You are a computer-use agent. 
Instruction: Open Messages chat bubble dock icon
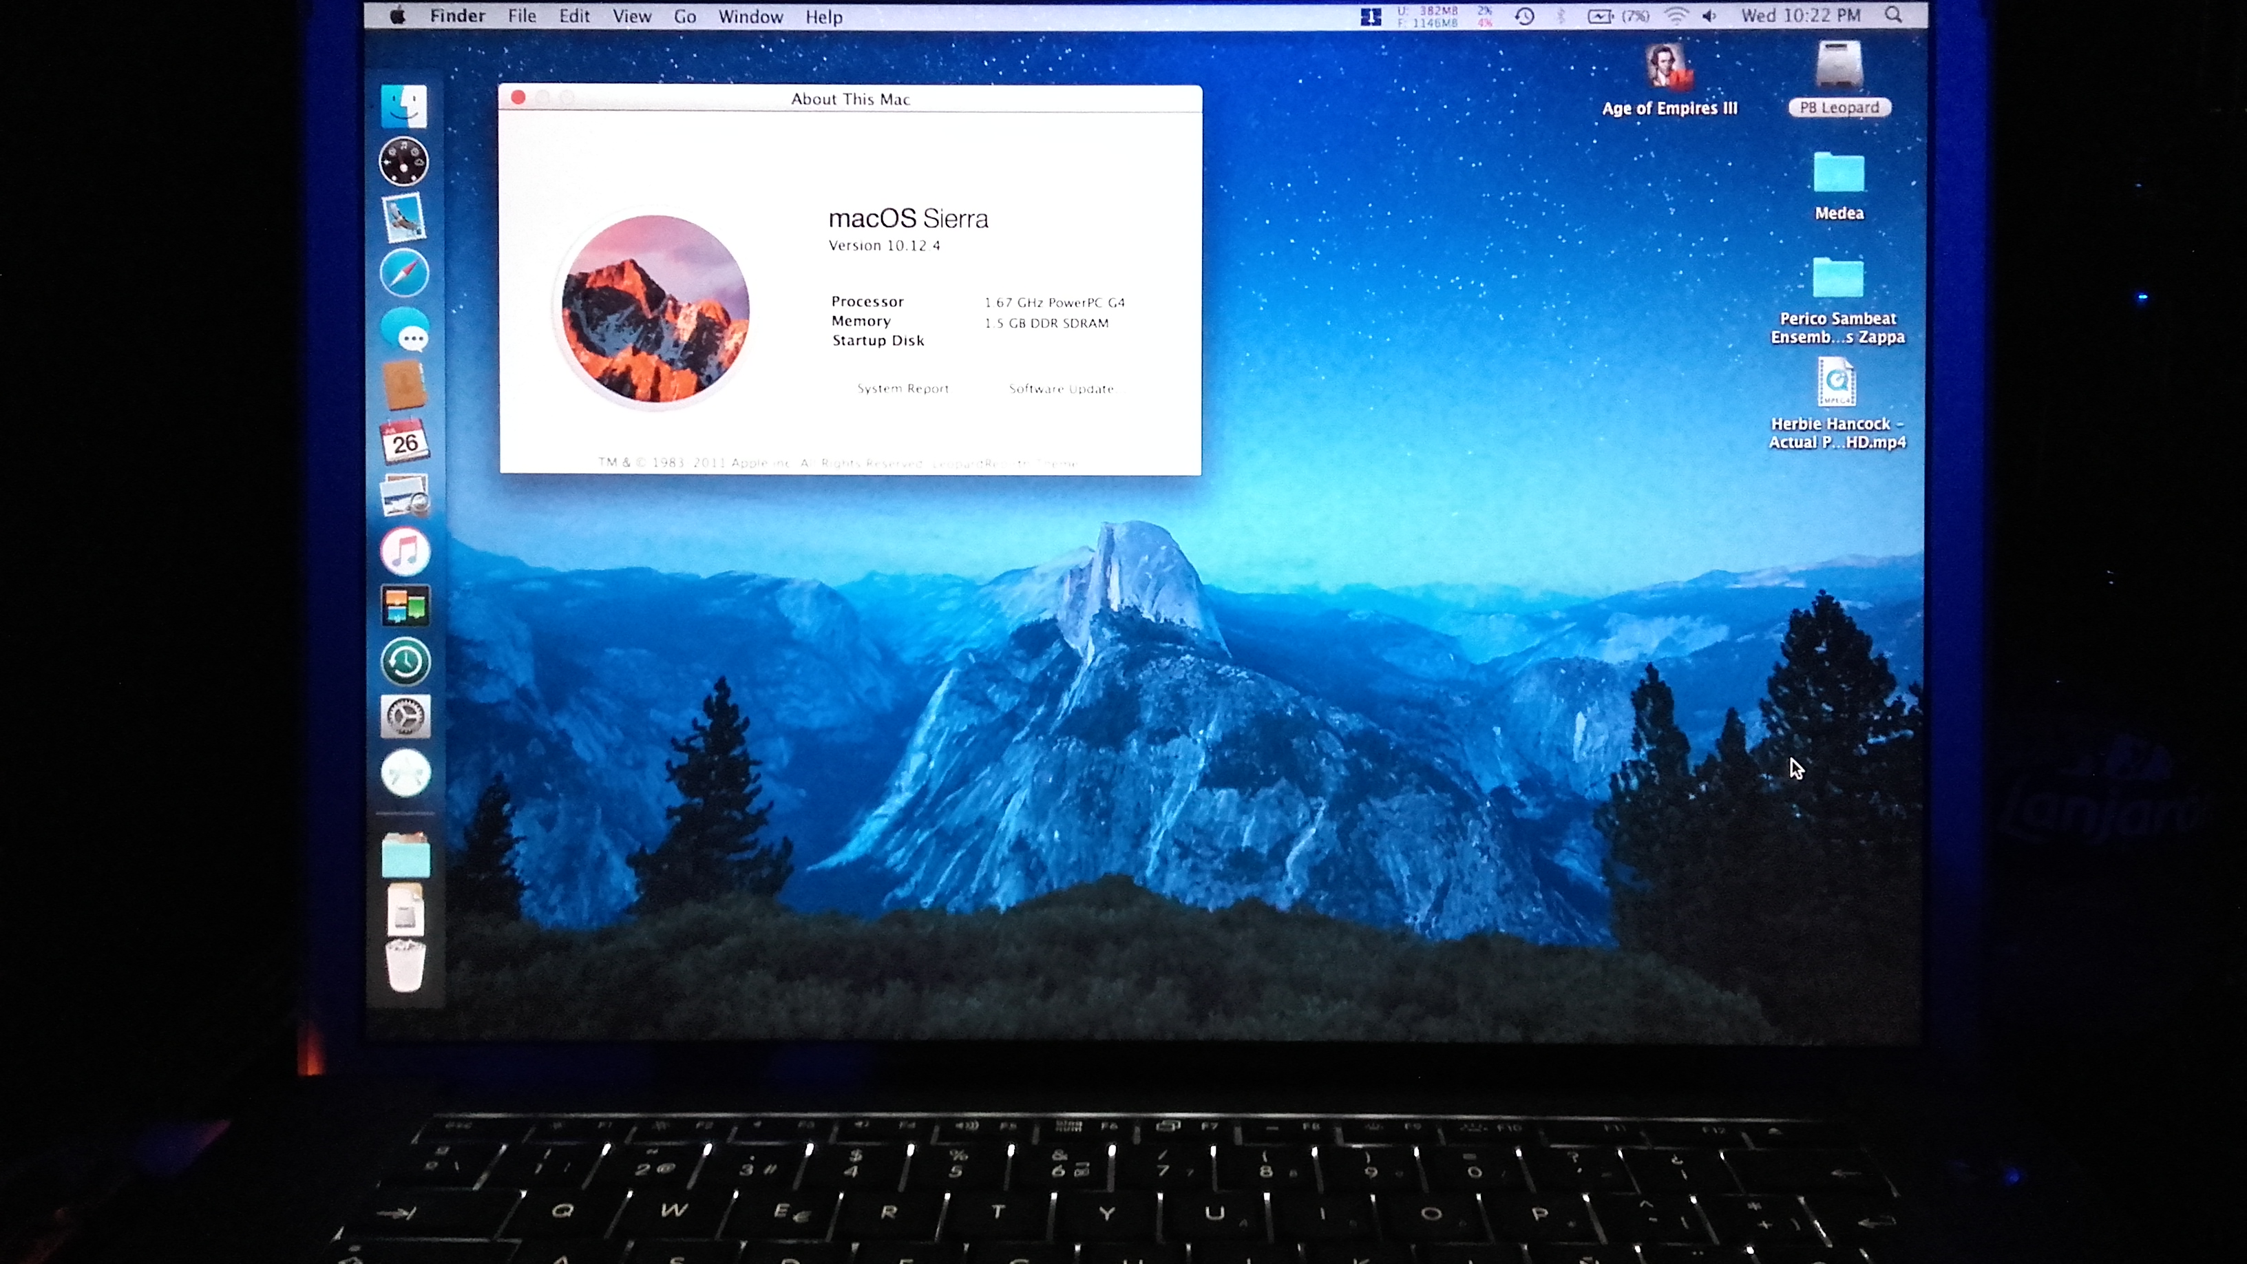point(405,330)
